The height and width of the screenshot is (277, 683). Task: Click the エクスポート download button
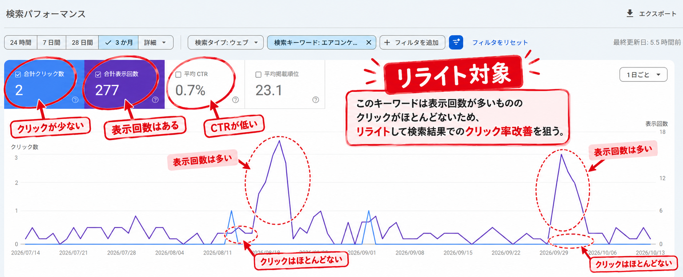click(x=651, y=14)
